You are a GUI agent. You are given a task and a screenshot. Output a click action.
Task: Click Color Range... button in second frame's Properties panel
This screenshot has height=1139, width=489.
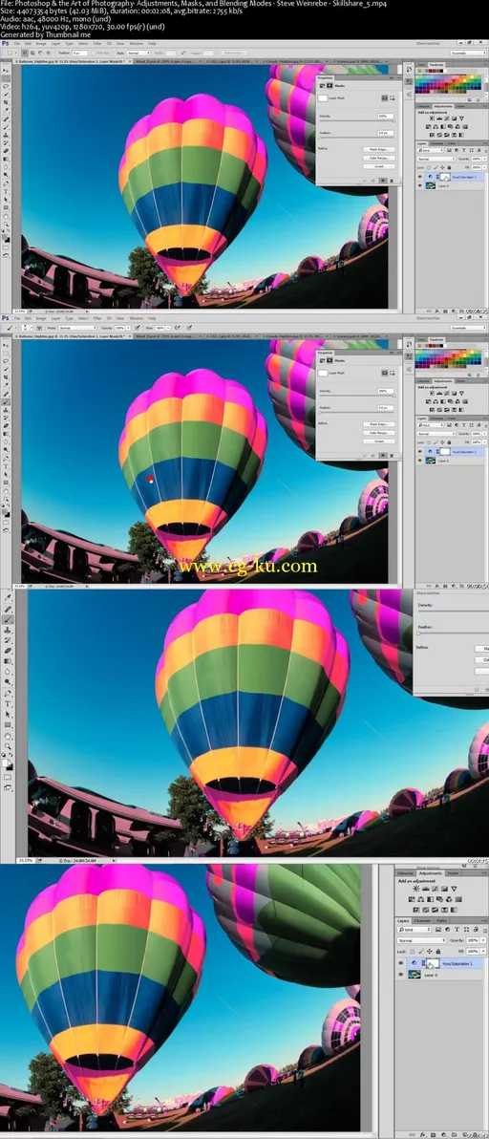tap(379, 433)
